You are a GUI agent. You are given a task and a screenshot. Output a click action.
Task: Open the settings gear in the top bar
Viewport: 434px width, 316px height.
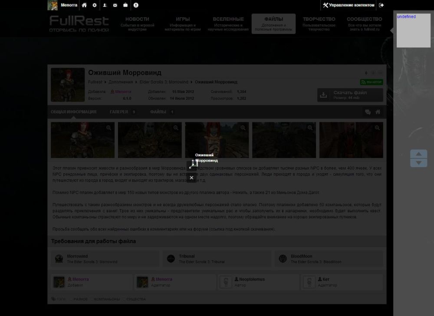pos(95,5)
